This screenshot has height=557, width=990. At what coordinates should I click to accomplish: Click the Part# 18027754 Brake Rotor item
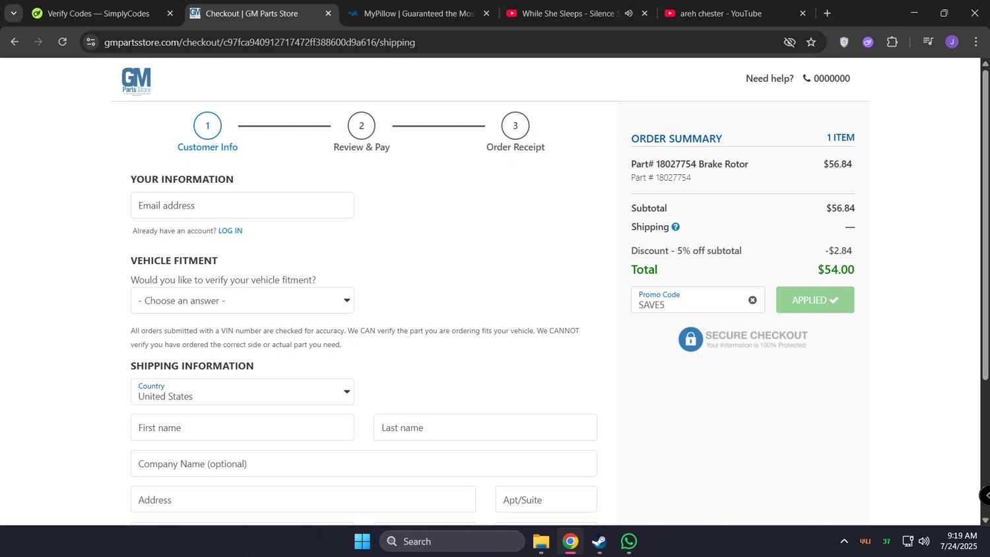[x=690, y=164]
